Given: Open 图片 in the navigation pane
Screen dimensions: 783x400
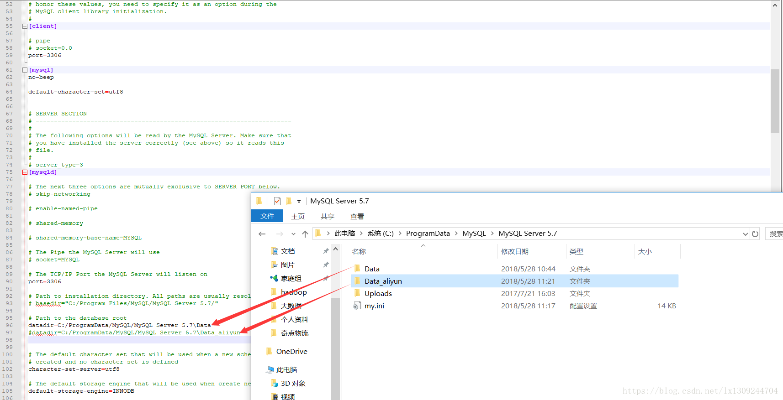Looking at the screenshot, I should (x=288, y=265).
